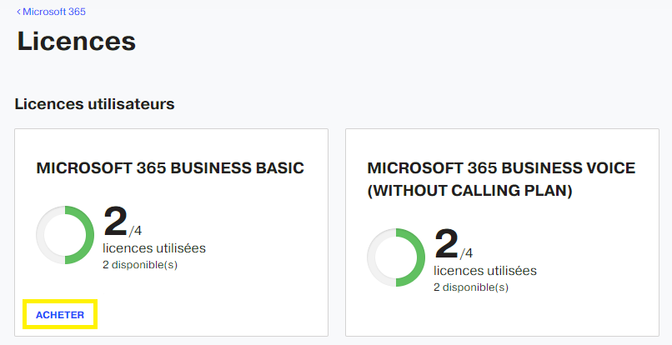
Task: Go back via Microsoft 365 link
Action: (x=54, y=12)
